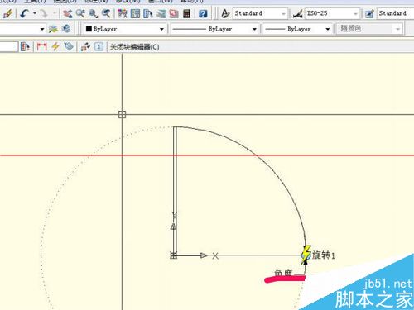Viewport: 414px width, 310px height.
Task: Select the 旋转1 action label text
Action: click(x=324, y=255)
